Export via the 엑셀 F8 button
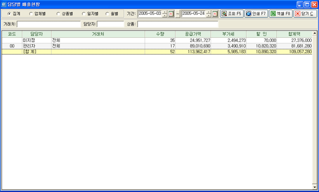The height and width of the screenshot is (192, 319). click(281, 14)
